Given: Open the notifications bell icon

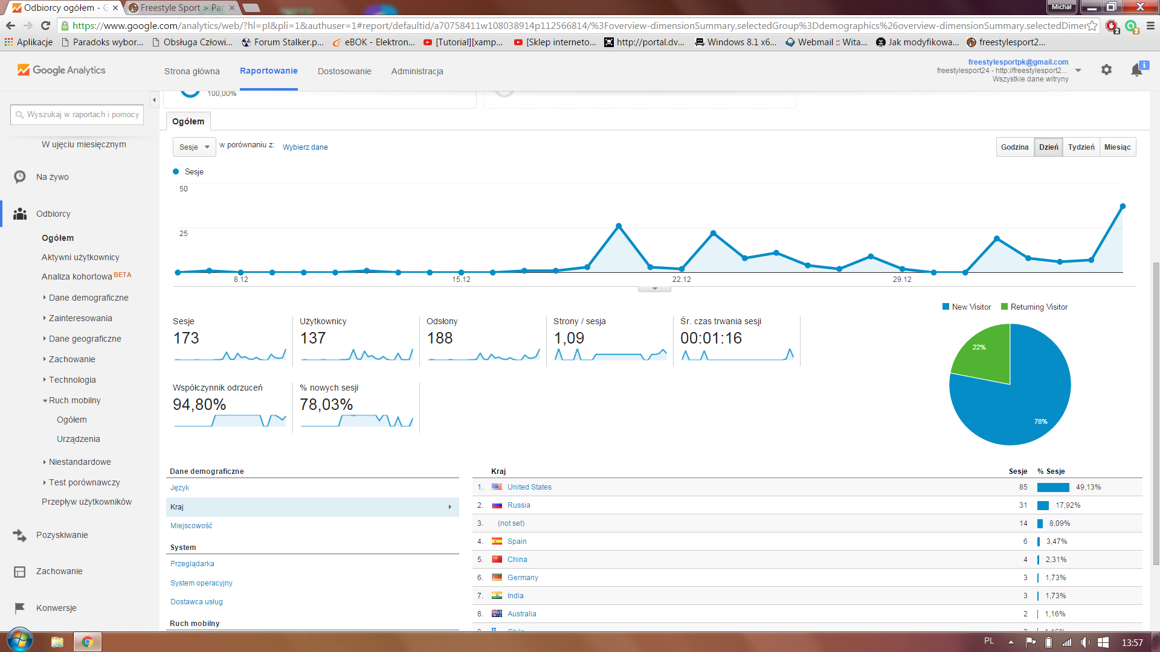Looking at the screenshot, I should click(x=1136, y=70).
